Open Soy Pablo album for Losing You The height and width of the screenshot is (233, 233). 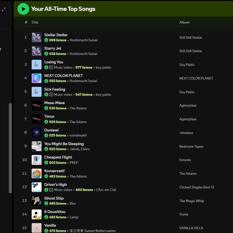(187, 65)
